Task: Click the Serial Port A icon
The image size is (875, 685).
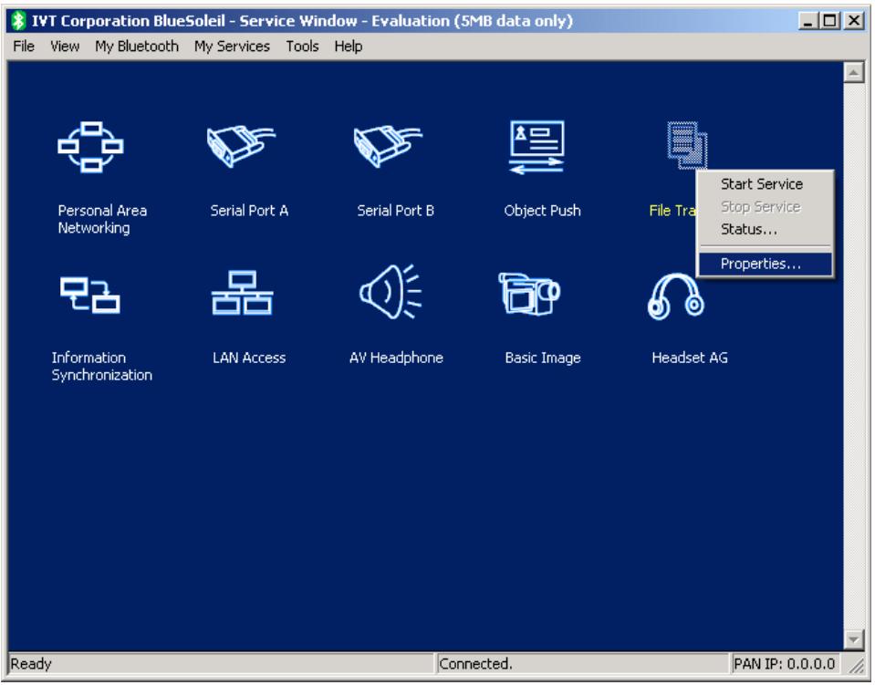Action: pyautogui.click(x=241, y=146)
